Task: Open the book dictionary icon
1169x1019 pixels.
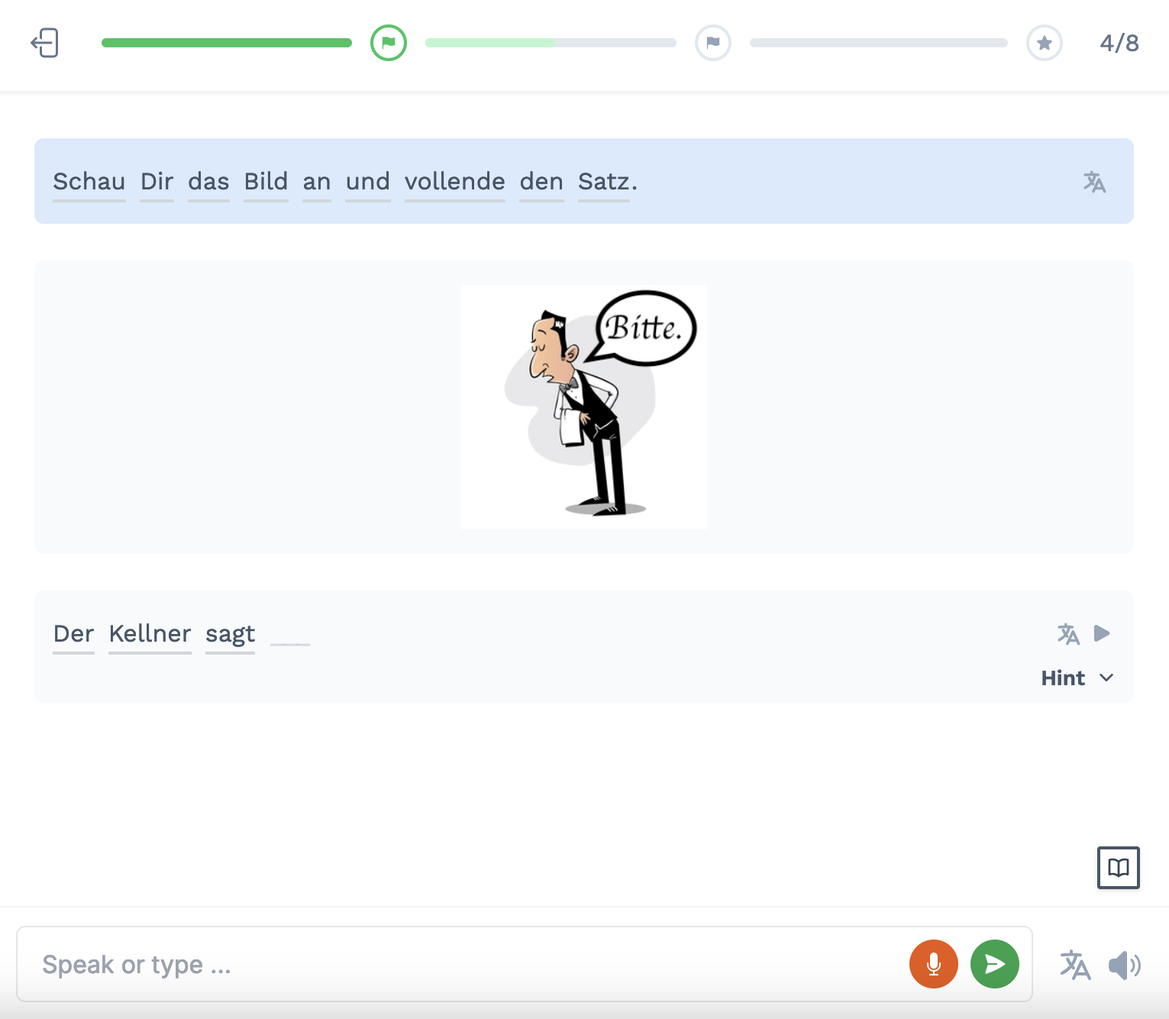Action: tap(1119, 868)
